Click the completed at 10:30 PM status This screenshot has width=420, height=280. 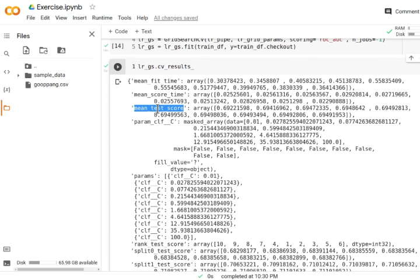click(x=249, y=276)
